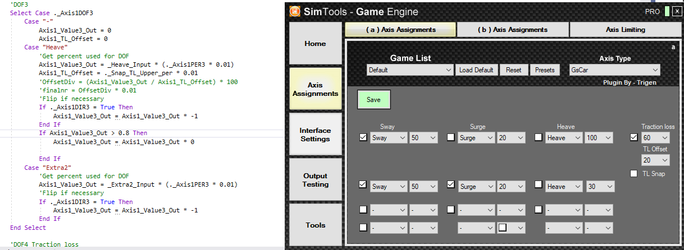
Task: Click the line "Axis1_Value3_Out = Axis1_Value3_Out * 0"
Action: [x=124, y=142]
